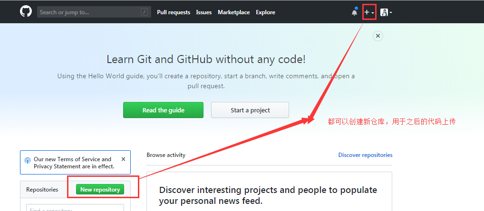Expand the plus create-new dropdown
484x211 pixels.
click(369, 12)
